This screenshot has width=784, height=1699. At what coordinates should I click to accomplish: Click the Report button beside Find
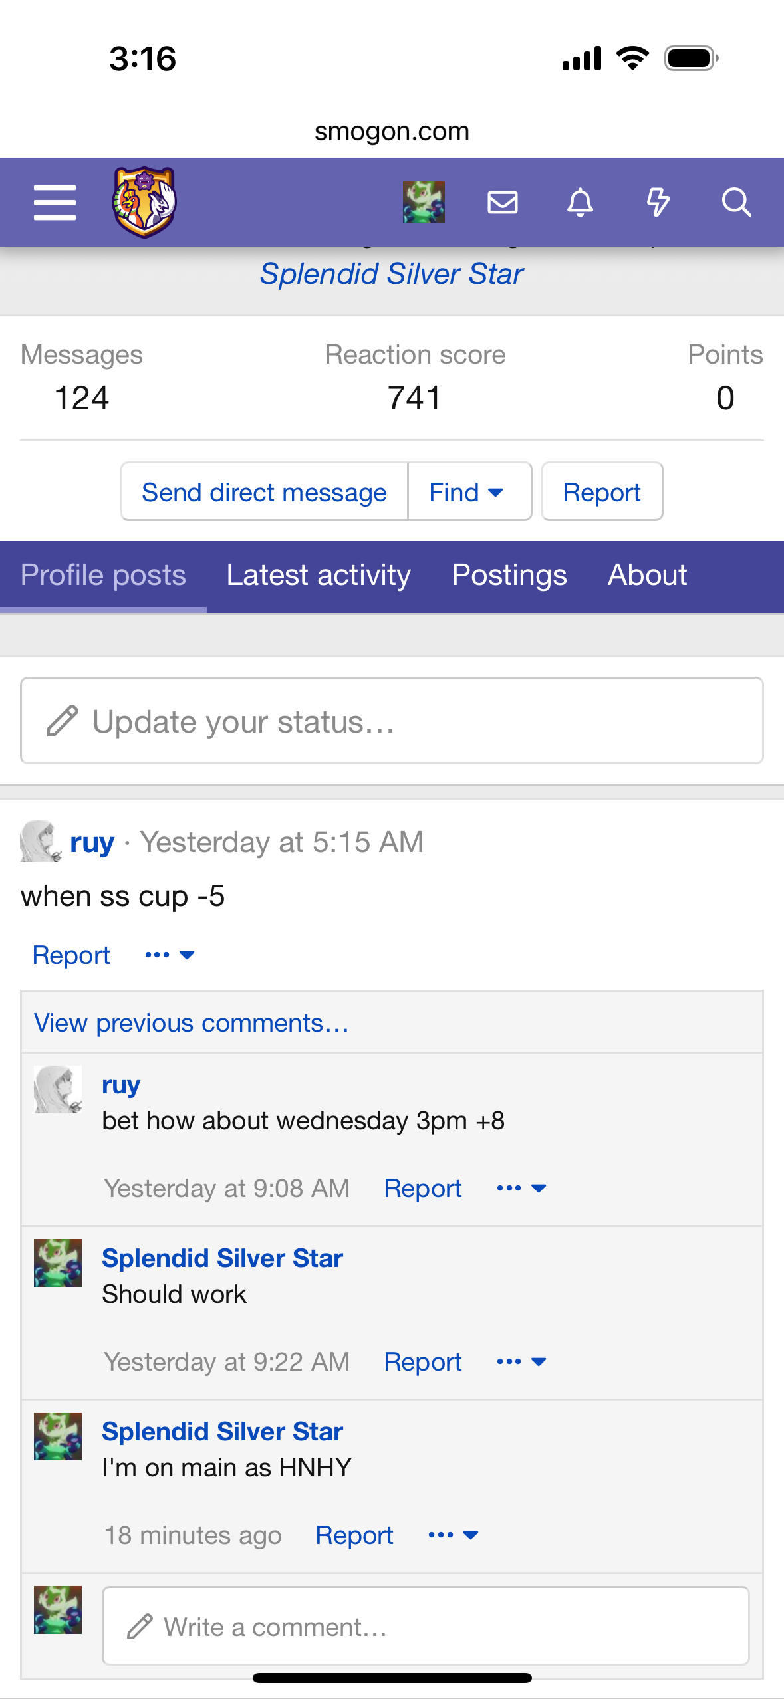click(x=602, y=492)
